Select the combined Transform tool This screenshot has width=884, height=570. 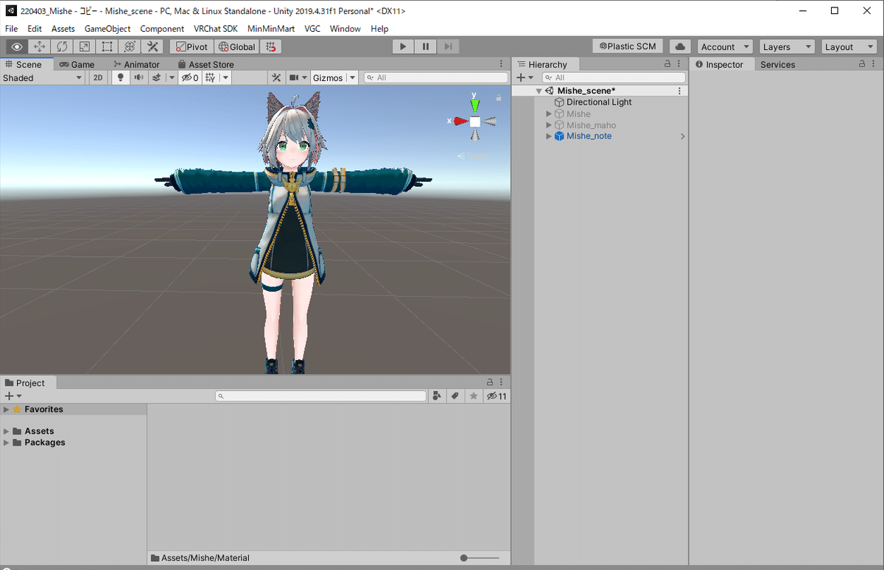click(130, 46)
